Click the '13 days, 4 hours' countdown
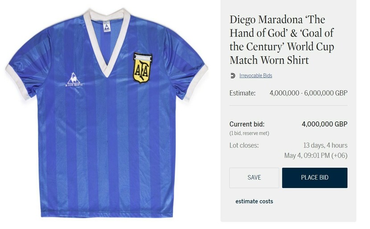 (x=325, y=145)
